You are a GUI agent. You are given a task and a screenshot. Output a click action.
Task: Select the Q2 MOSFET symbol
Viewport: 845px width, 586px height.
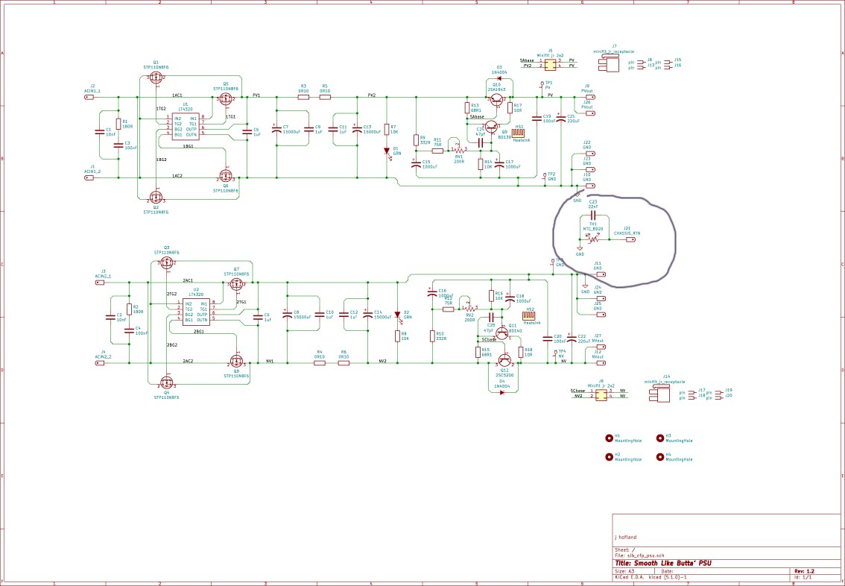click(x=156, y=198)
